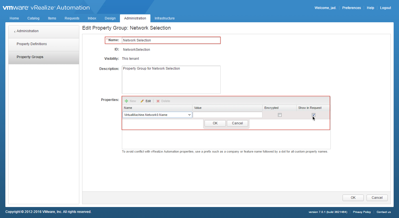The height and width of the screenshot is (218, 399).
Task: Click the Encrypted column header
Action: click(279, 108)
